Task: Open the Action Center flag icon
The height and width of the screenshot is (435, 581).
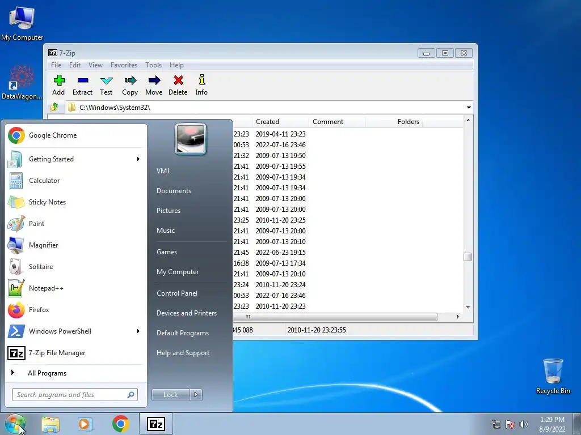Action: [510, 424]
